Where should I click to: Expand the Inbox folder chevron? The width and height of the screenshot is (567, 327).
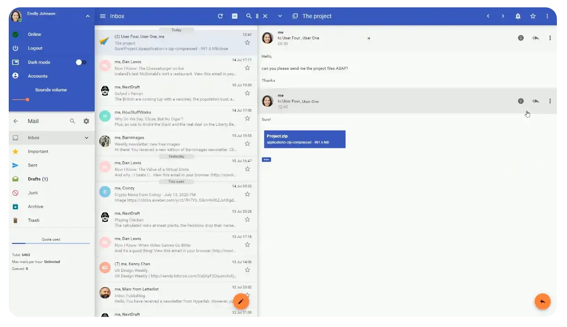click(x=86, y=138)
